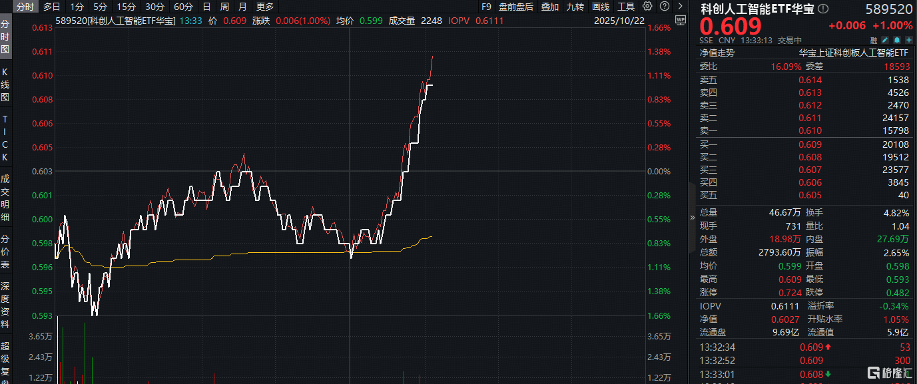Open chart settings gear icon
This screenshot has height=384, width=917.
click(x=648, y=7)
